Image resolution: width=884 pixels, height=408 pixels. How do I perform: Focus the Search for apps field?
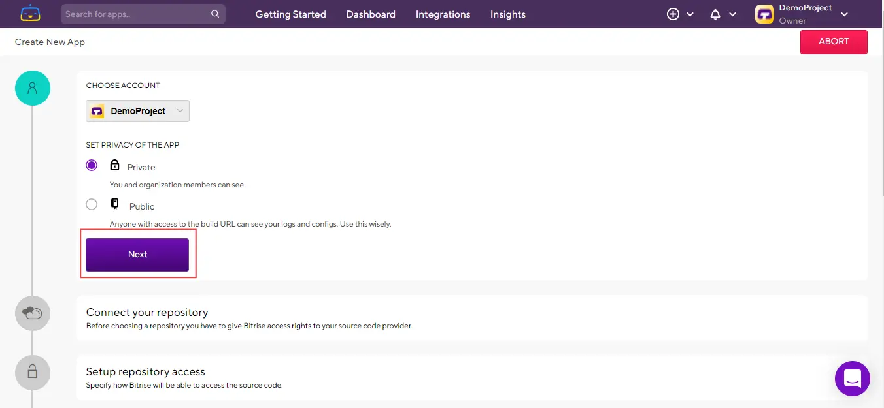[x=136, y=14]
